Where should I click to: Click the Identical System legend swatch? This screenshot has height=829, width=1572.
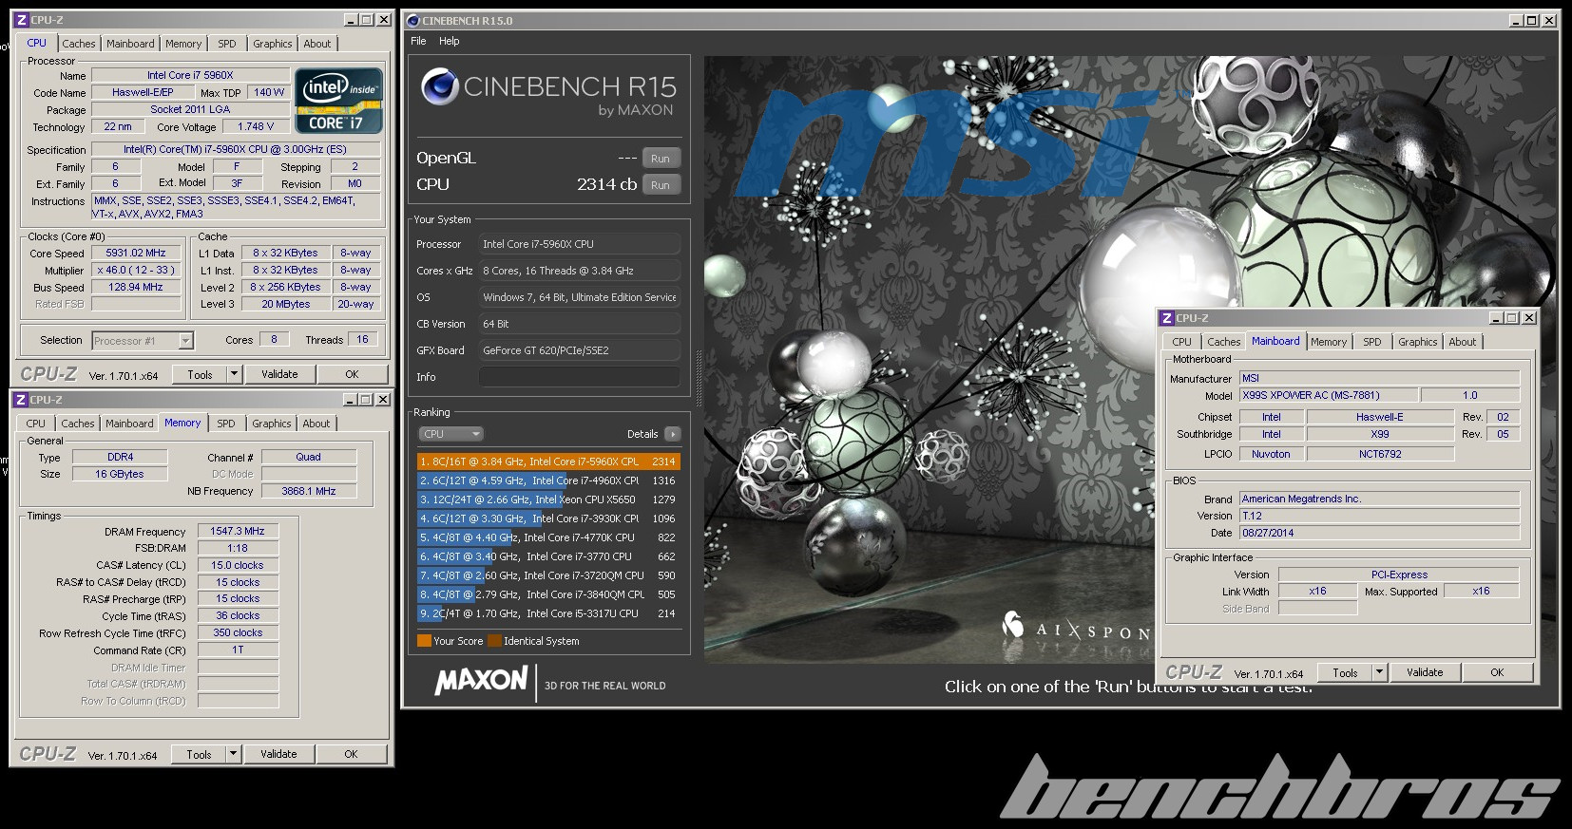pyautogui.click(x=494, y=641)
